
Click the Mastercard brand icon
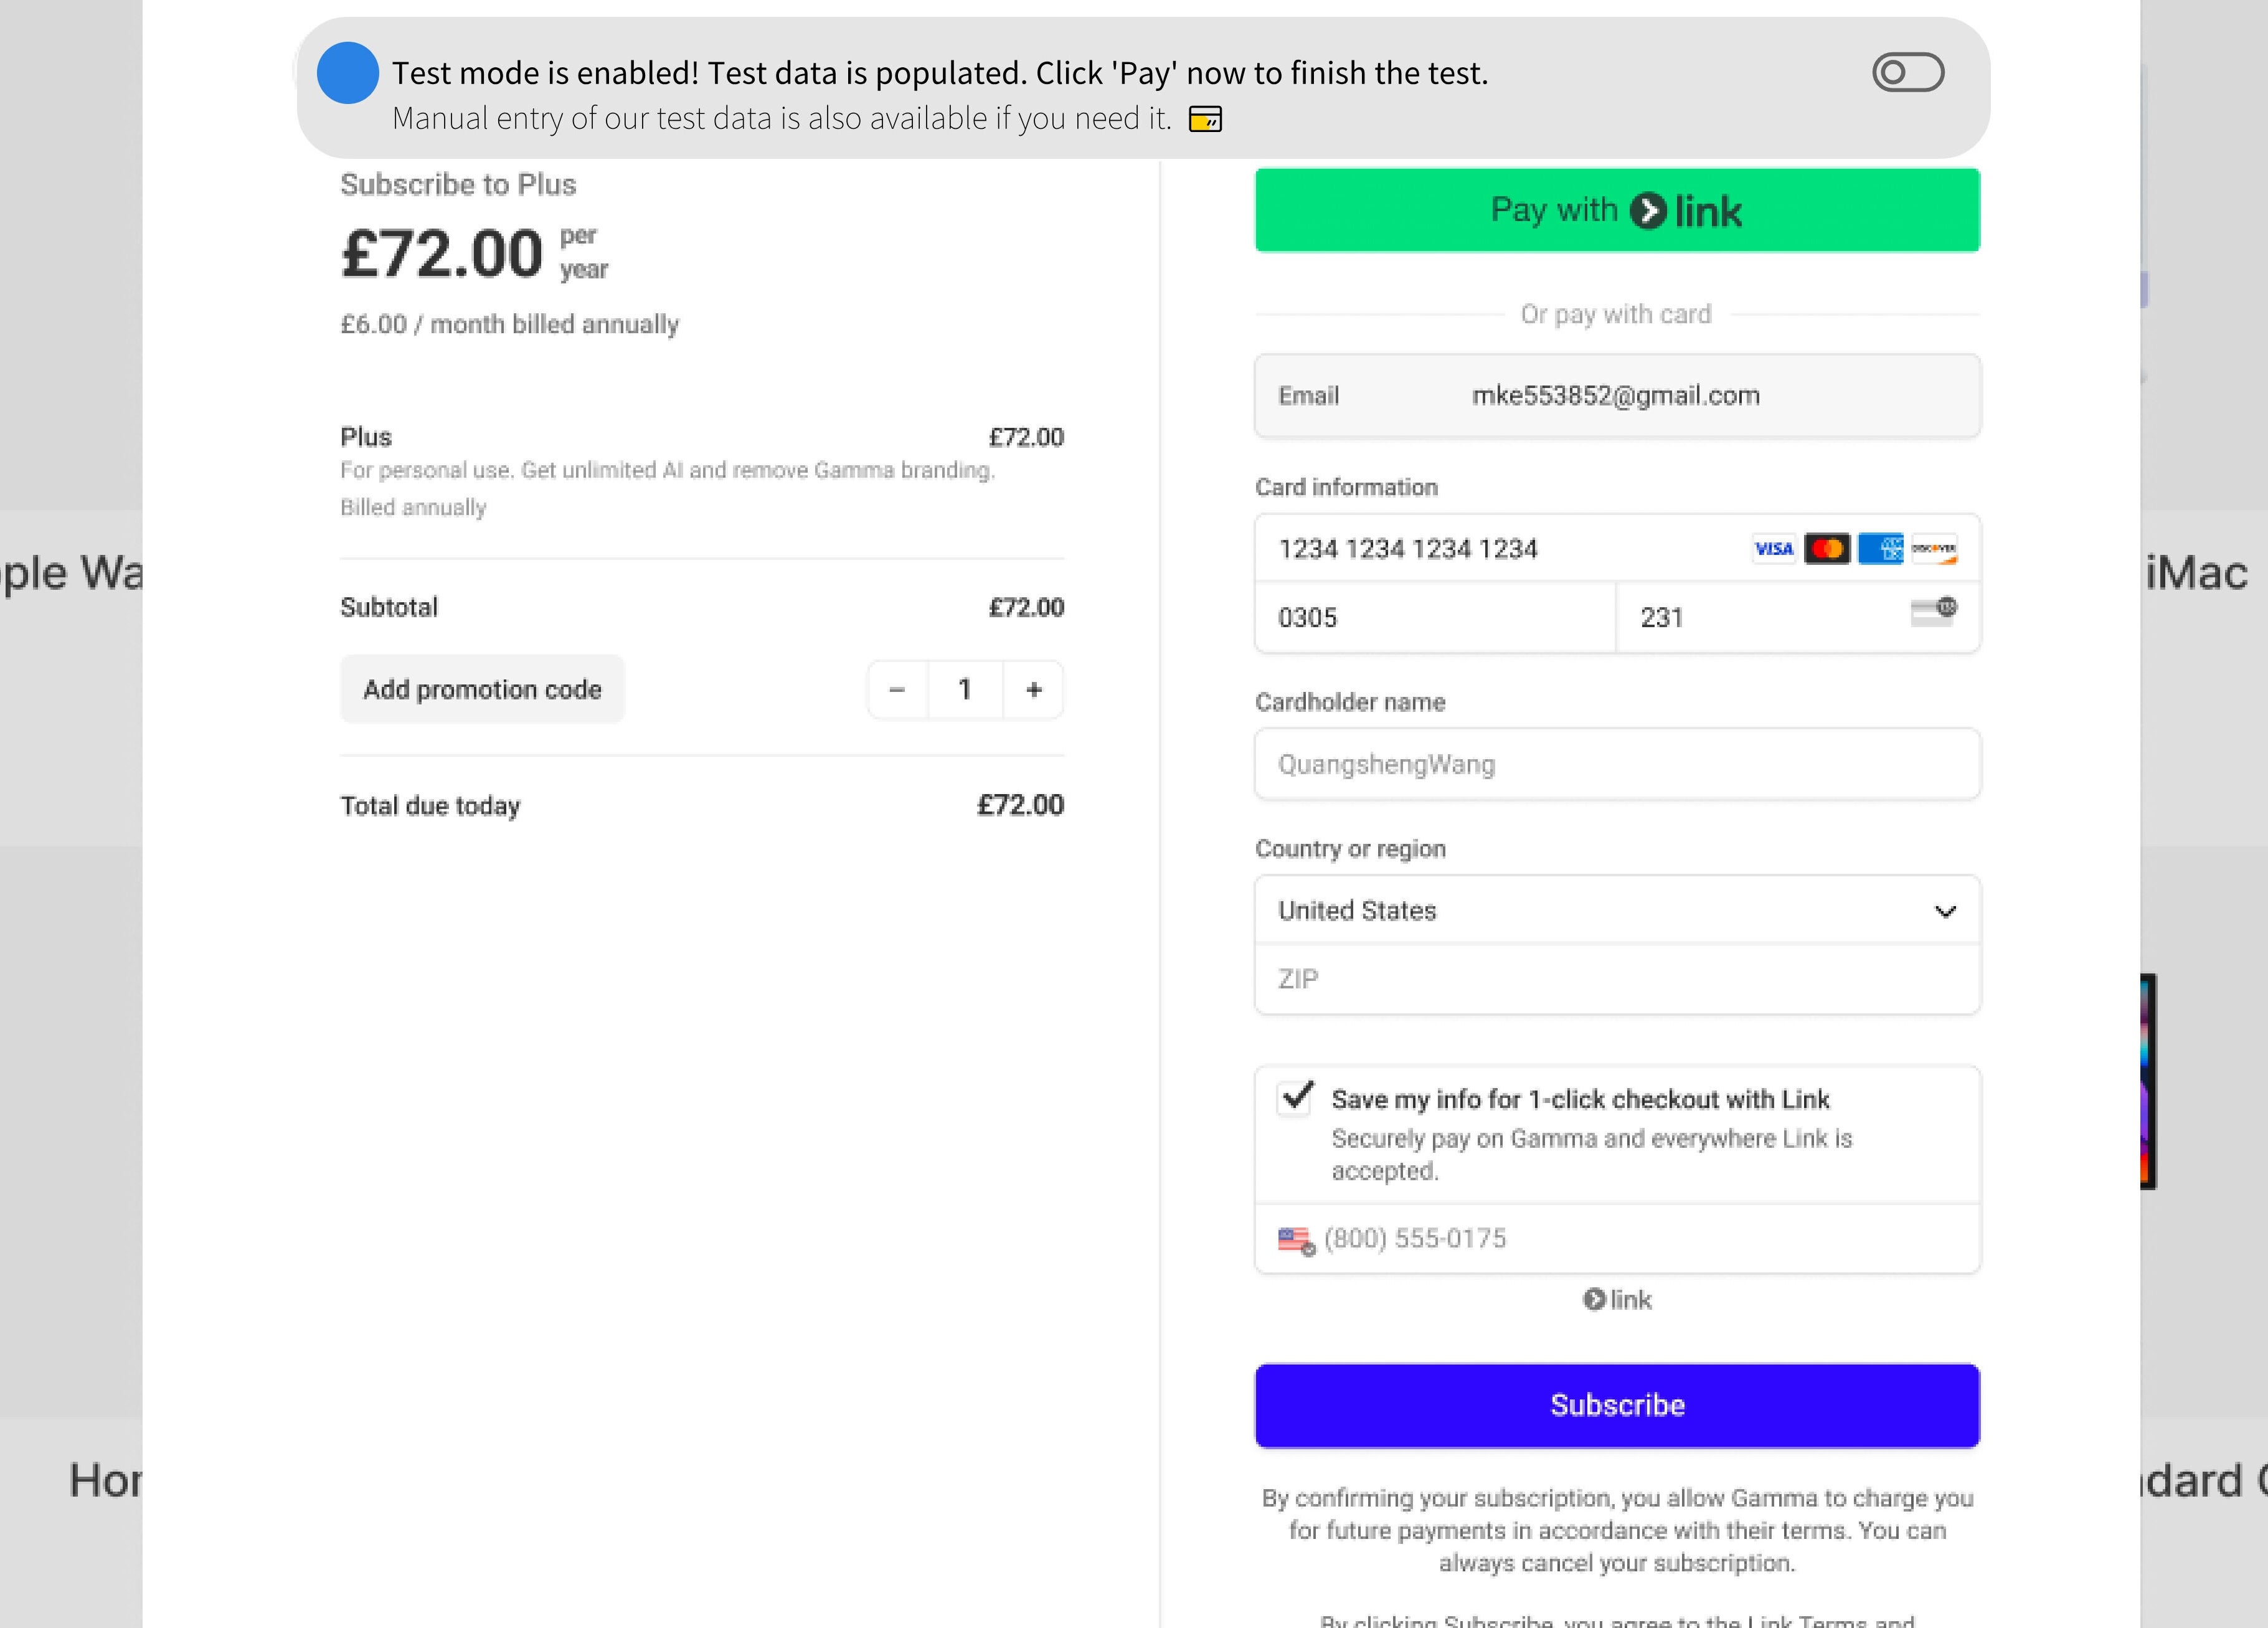coord(1826,549)
